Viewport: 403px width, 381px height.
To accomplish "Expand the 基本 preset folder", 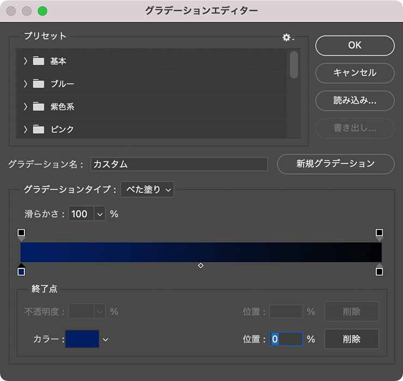I will (25, 61).
